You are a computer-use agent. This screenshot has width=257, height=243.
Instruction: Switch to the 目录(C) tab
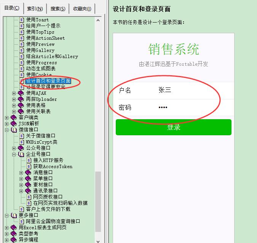pos(12,8)
